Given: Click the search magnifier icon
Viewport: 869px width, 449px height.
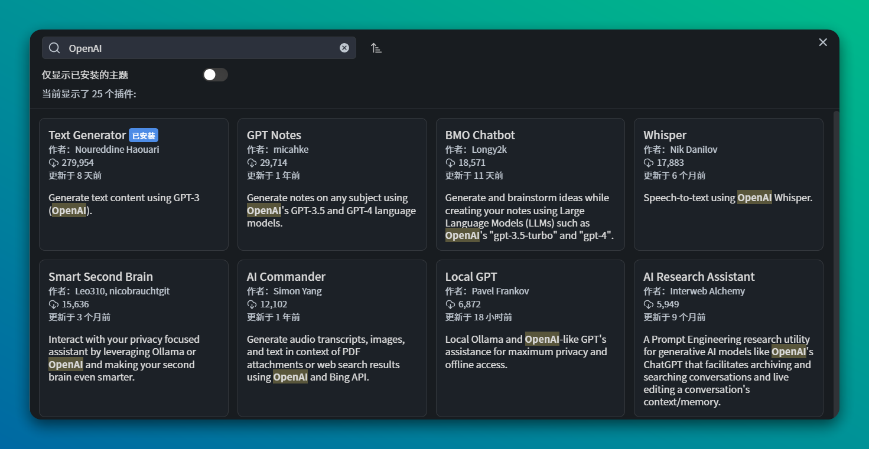Looking at the screenshot, I should point(54,48).
